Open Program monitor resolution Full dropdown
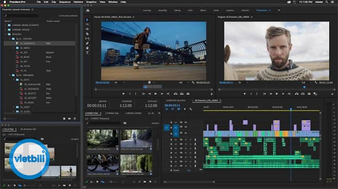 pos(307,82)
